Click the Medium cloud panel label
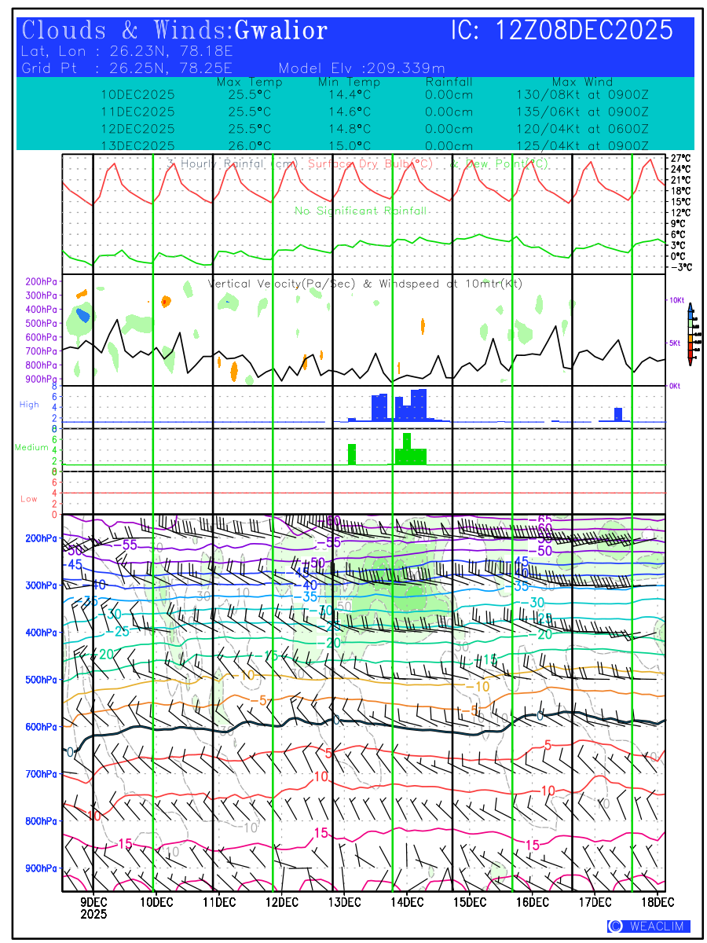Screen dimensions: 707x943 [31, 448]
